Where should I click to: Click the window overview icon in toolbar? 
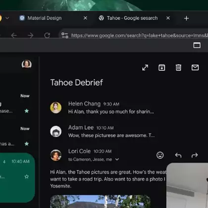(x=197, y=45)
